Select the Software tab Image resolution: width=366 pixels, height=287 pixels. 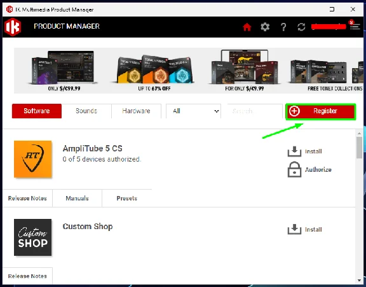point(37,111)
